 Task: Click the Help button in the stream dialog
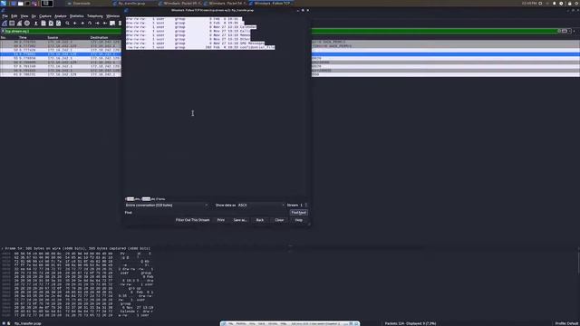point(298,220)
